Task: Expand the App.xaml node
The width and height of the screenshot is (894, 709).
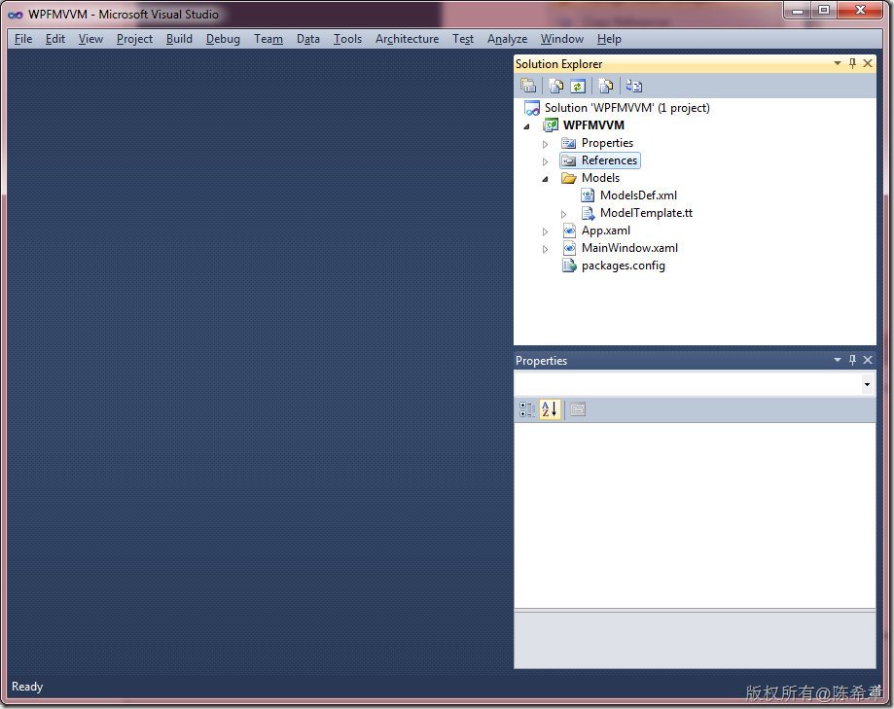Action: click(x=545, y=231)
